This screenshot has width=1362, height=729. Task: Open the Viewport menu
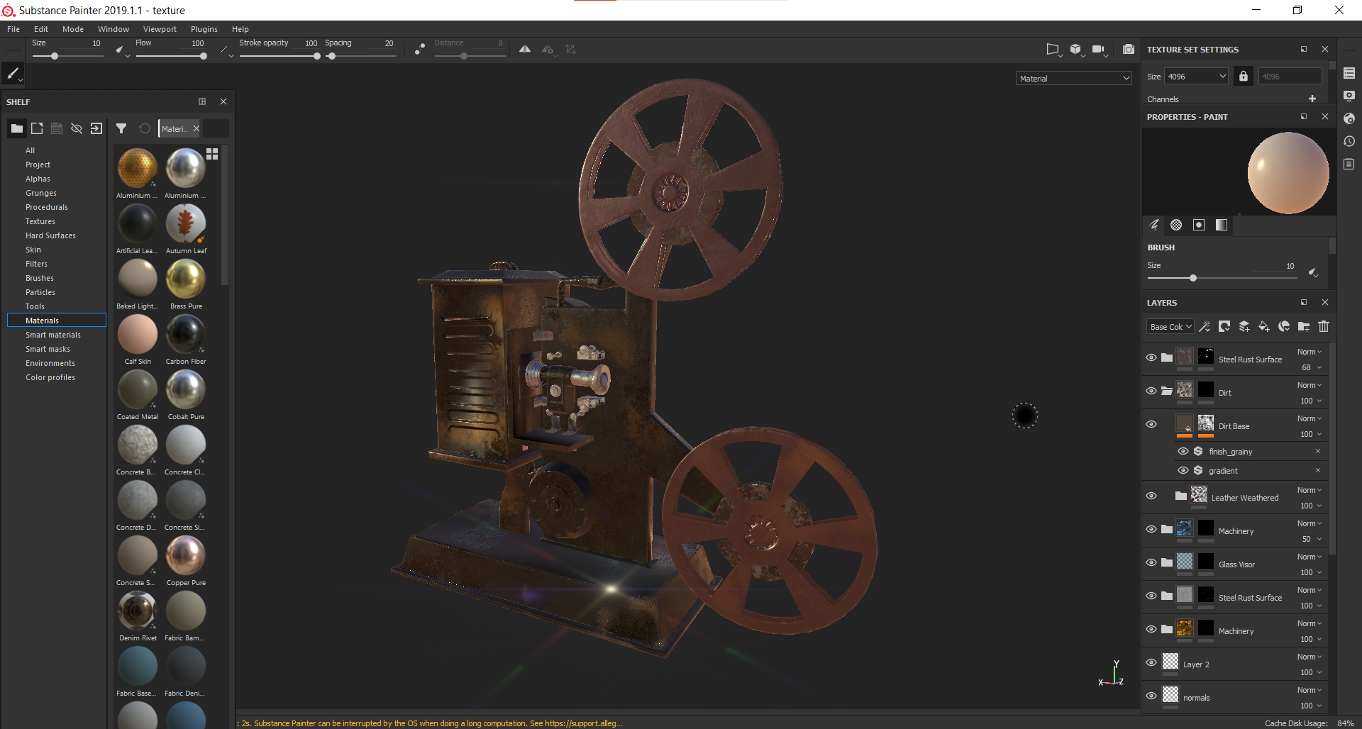pyautogui.click(x=160, y=29)
